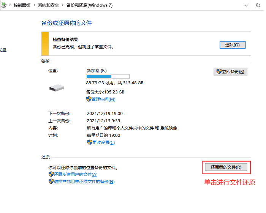Open 控制面板 breadcrumb

coord(22,5)
